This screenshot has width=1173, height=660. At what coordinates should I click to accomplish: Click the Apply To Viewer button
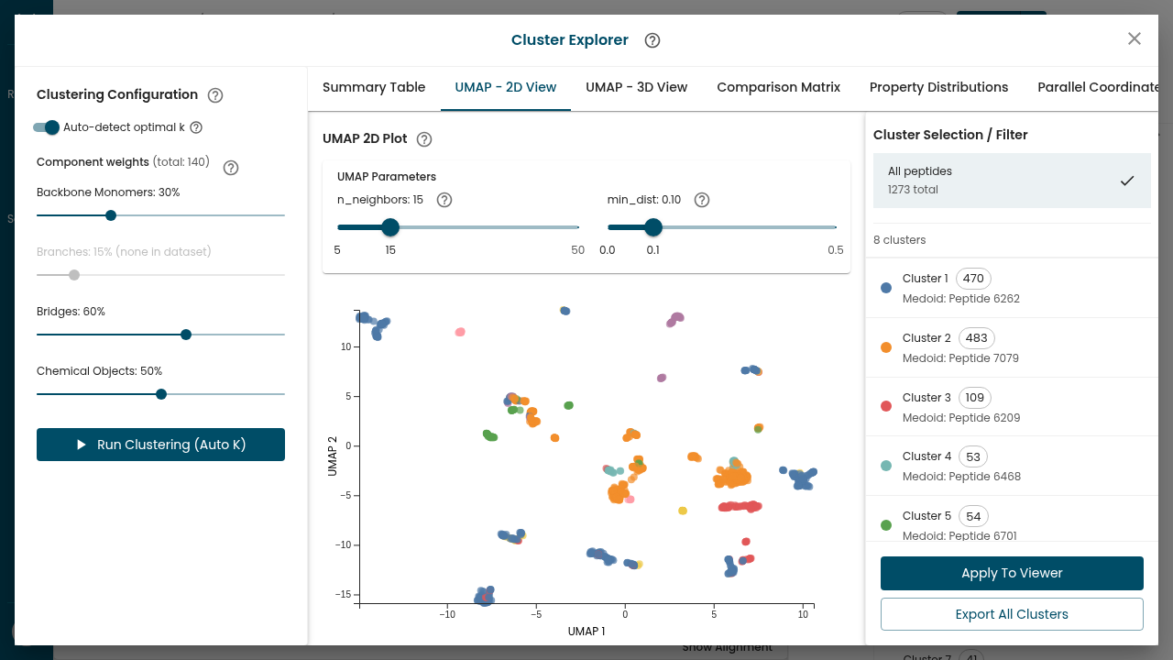1012,573
